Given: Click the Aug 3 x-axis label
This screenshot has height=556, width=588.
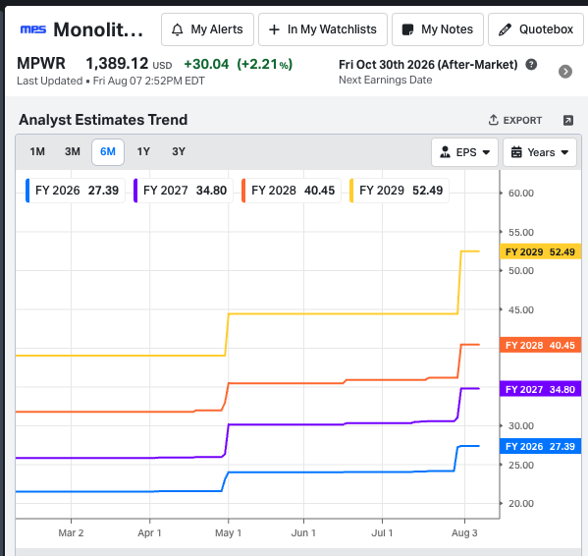Looking at the screenshot, I should point(464,532).
